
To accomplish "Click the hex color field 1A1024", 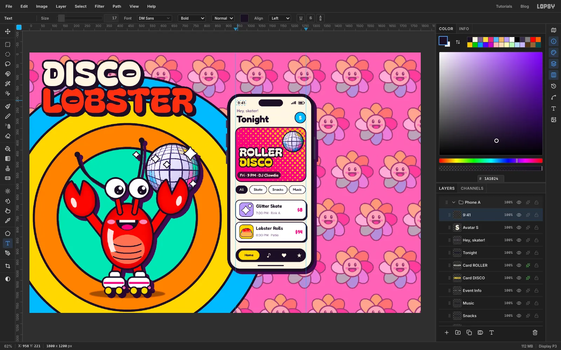I will [x=491, y=178].
